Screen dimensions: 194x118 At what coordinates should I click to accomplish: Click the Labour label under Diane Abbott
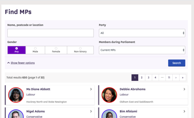[x=31, y=94]
